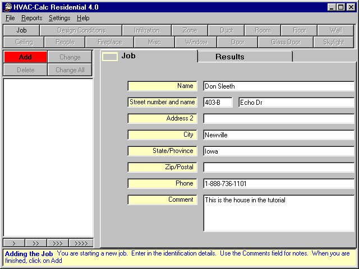Image resolution: width=359 pixels, height=269 pixels.
Task: Click the Comment label
Action: click(162, 200)
